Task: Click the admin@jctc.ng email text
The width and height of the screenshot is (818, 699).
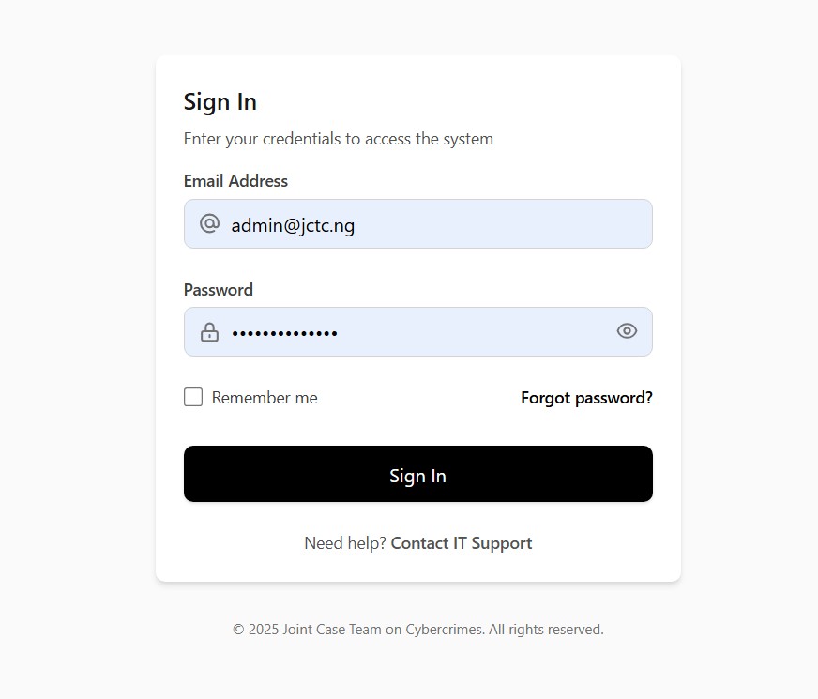Action: 293,225
